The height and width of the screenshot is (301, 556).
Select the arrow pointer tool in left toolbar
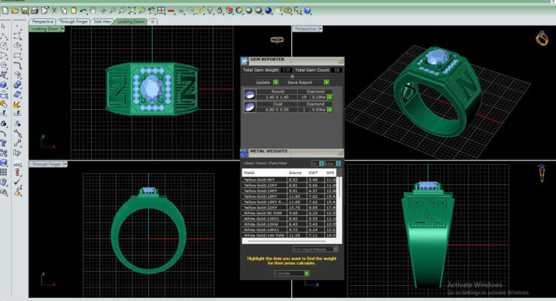4,26
